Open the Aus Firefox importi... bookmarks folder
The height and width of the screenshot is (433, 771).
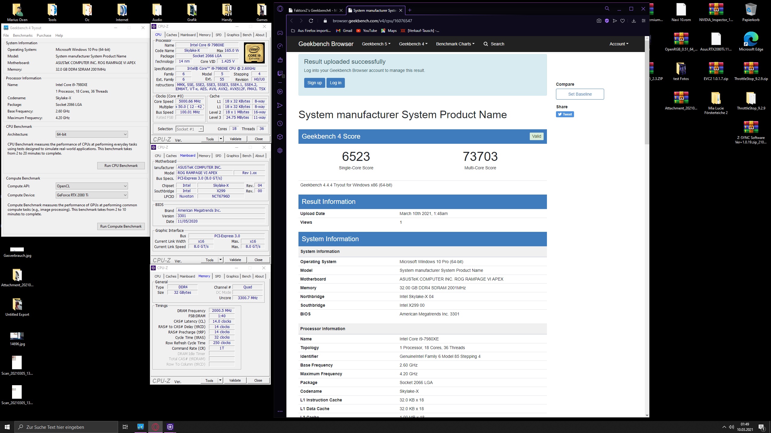click(x=311, y=31)
